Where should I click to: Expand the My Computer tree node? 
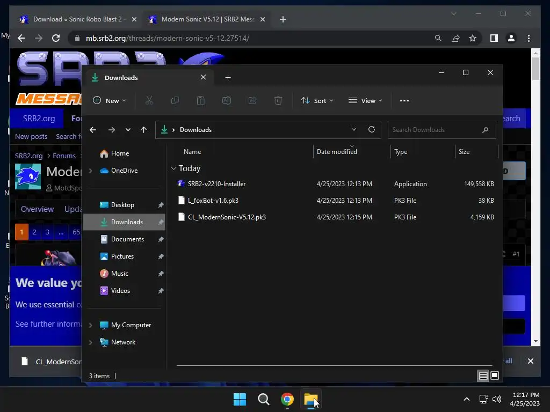click(x=90, y=325)
